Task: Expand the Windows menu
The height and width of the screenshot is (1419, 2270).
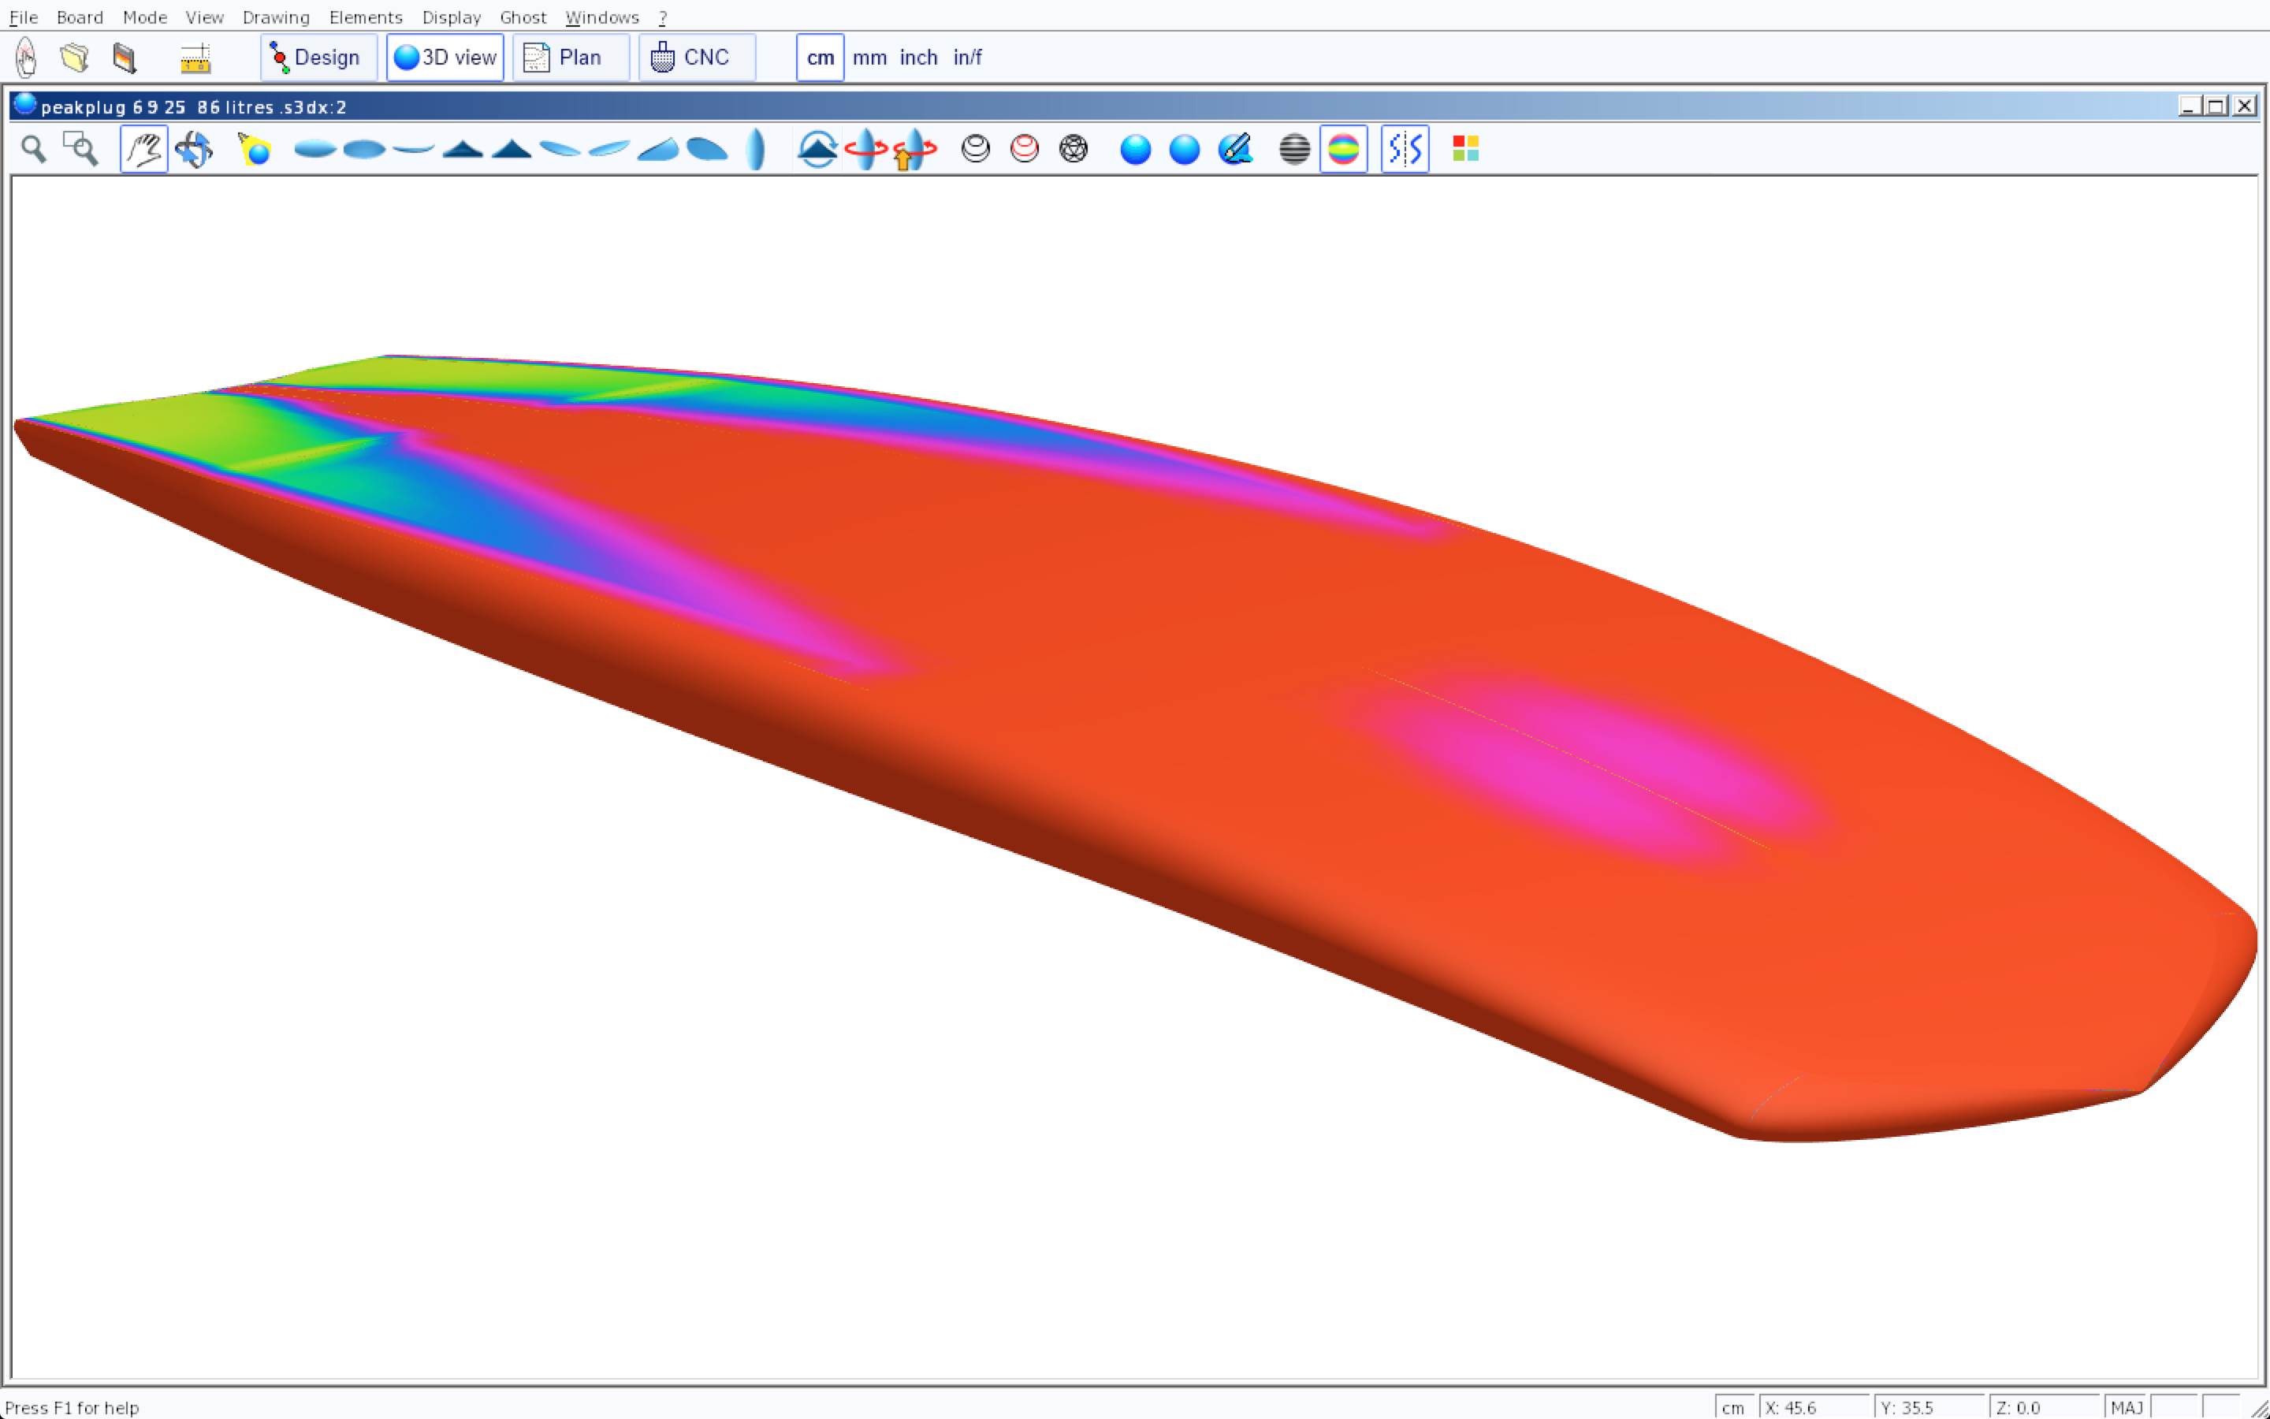Action: pos(601,17)
